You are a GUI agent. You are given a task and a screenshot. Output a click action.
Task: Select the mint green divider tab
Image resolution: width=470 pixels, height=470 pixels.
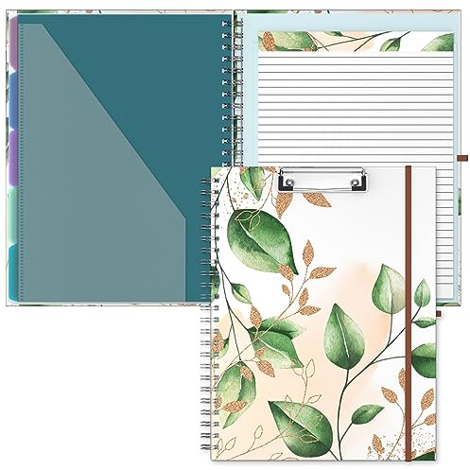[x=12, y=218]
